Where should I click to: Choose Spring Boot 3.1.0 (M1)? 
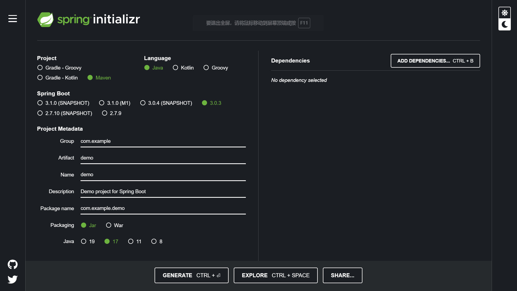point(102,103)
